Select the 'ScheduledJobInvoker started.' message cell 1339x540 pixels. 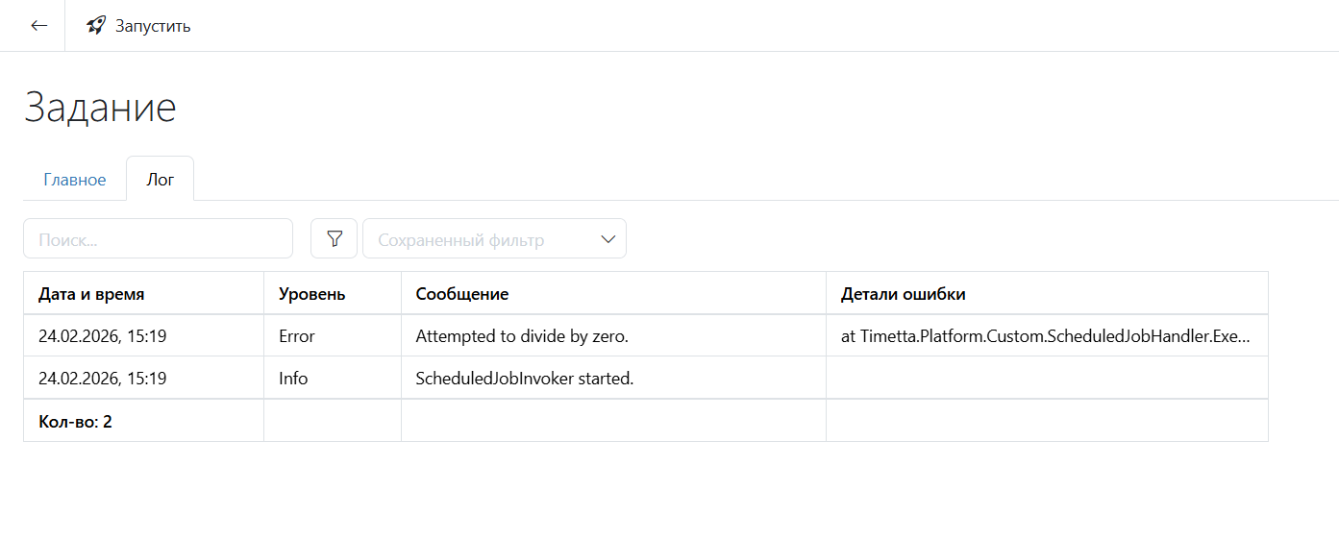(x=525, y=379)
